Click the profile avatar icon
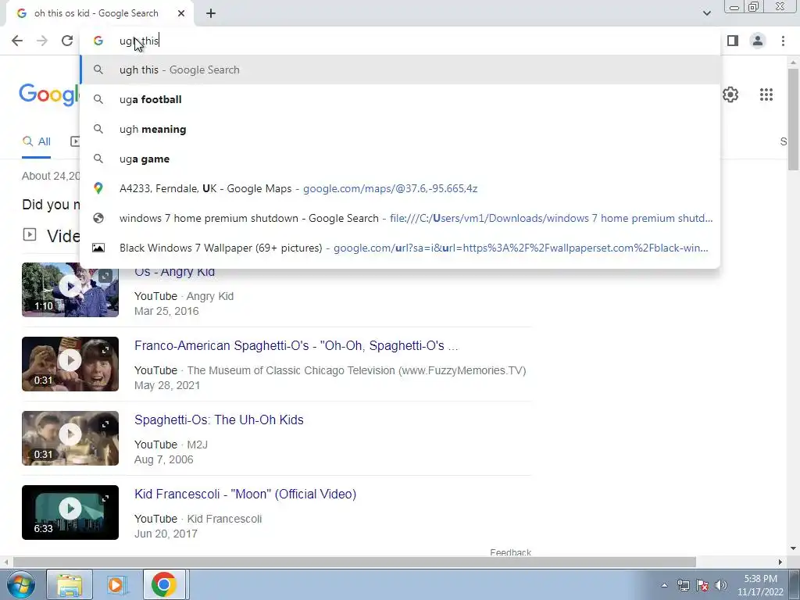This screenshot has height=600, width=800. pyautogui.click(x=758, y=41)
